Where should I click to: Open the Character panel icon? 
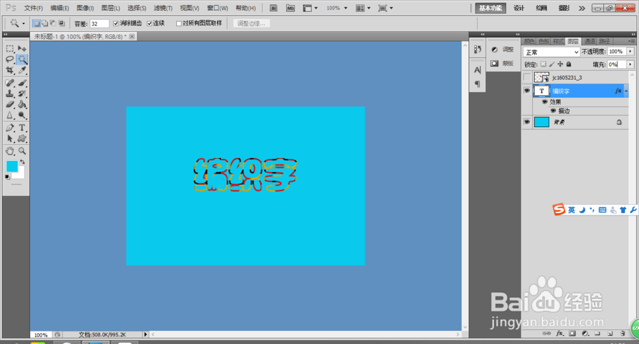(477, 70)
